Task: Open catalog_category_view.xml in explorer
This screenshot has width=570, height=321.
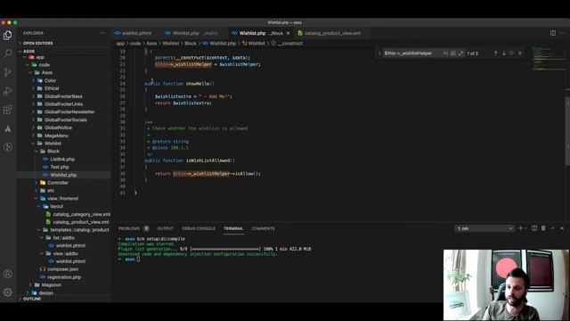Action: click(81, 214)
